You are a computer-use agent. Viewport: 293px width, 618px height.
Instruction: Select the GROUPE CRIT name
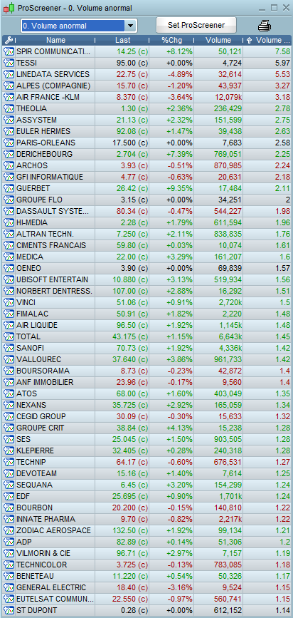pyautogui.click(x=40, y=428)
